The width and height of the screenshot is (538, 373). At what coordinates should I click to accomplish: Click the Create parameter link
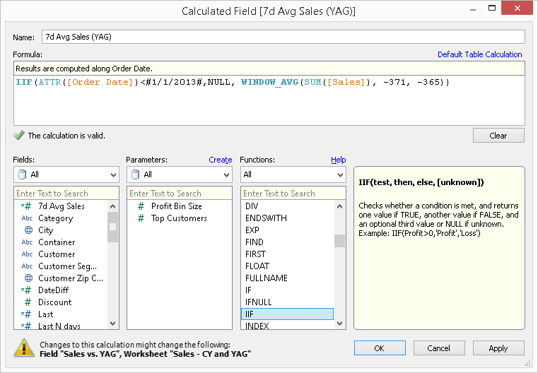220,160
